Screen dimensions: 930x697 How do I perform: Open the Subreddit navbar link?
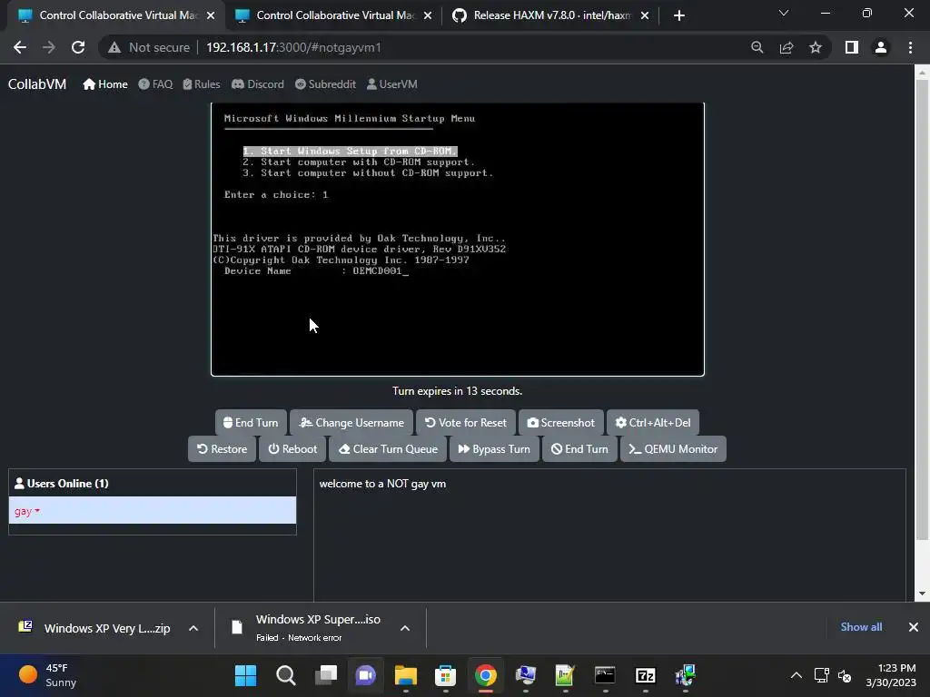click(326, 84)
